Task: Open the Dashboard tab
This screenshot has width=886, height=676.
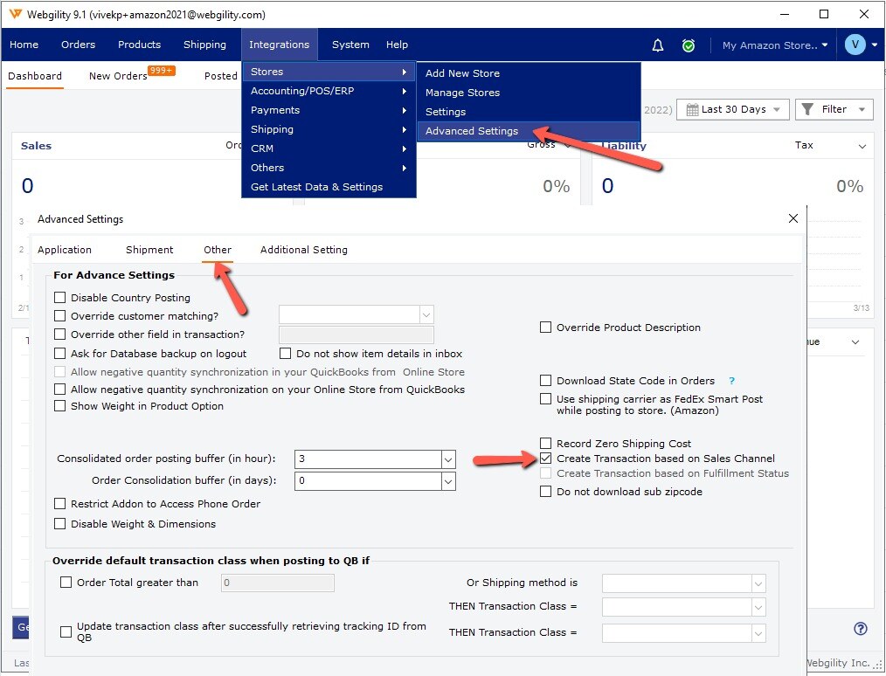Action: (x=35, y=76)
